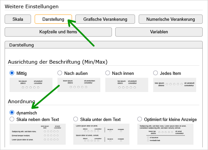Image resolution: width=208 pixels, height=150 pixels.
Task: Click the Mittig preview thumbnail
Action: tap(31, 85)
